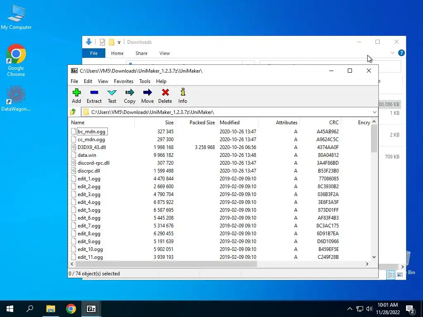Switch to Explorer Home ribbon tab
This screenshot has height=317, width=423.
(117, 53)
